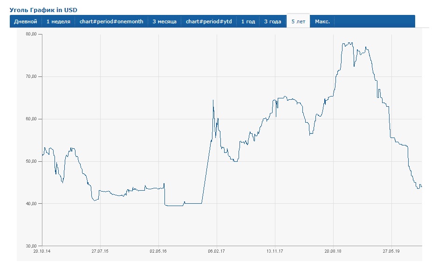Select the Дневной period tab
This screenshot has width=438, height=269.
pos(26,22)
